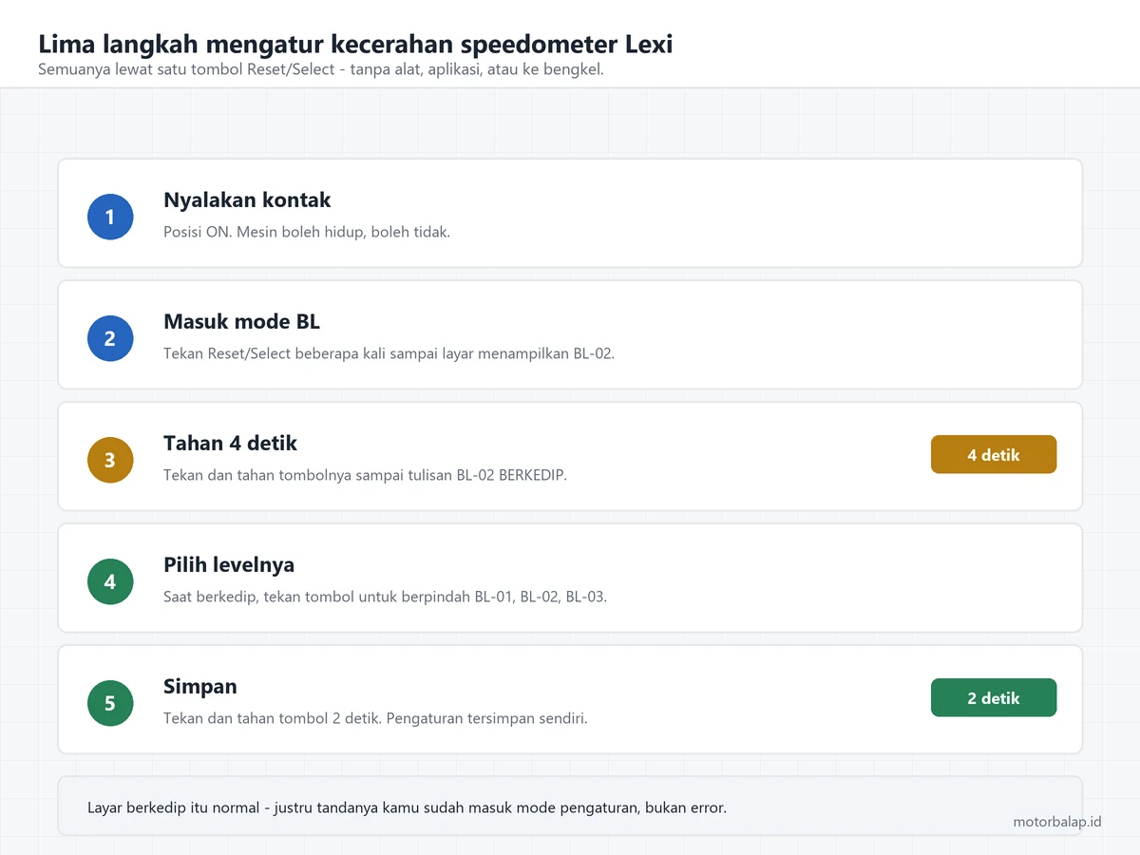
Task: Click text 'Posisi ON. Mesin boleh hidup'
Action: click(265, 232)
